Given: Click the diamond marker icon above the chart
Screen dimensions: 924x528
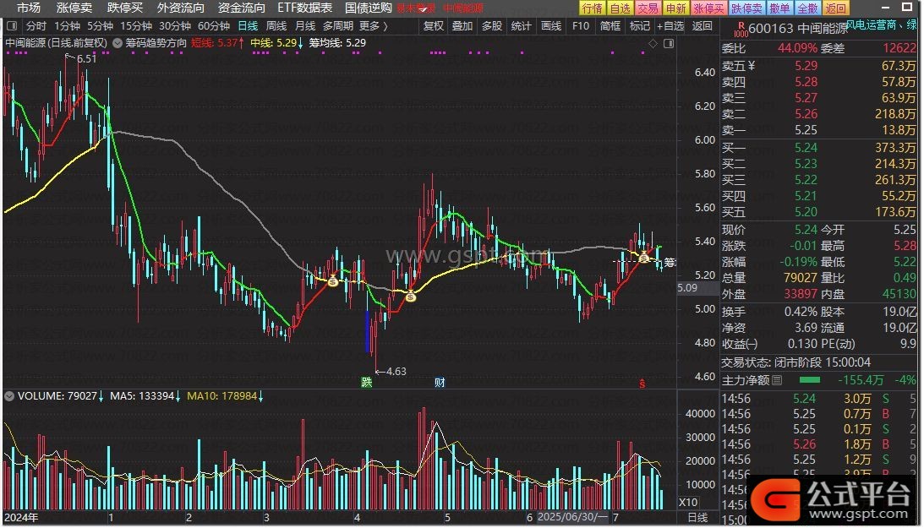Looking at the screenshot, I should [653, 44].
